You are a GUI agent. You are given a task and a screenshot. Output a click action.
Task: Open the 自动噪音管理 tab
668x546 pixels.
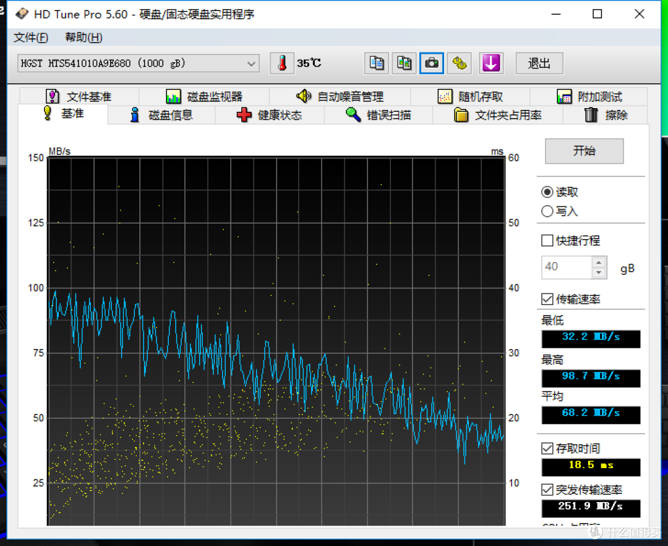click(x=340, y=96)
